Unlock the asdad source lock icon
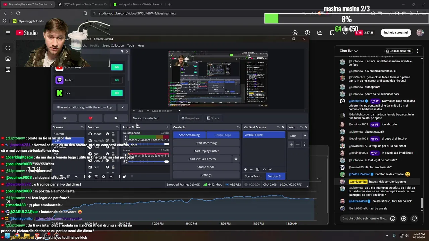This screenshot has height=241, width=429. [113, 134]
